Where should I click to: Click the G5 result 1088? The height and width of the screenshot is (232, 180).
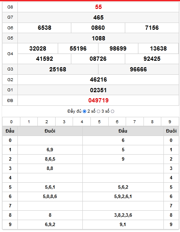click(x=98, y=38)
